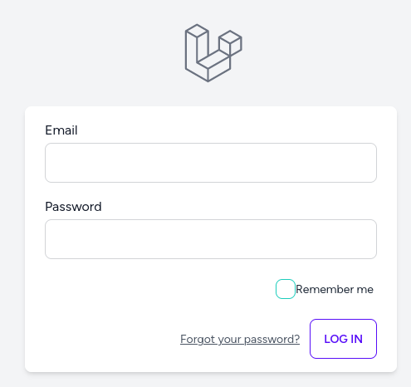411x387 pixels.
Task: Enable the Remember me option
Action: coord(286,289)
